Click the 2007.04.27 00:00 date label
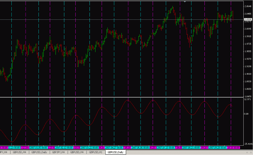Image resolution: width=253 pixels, height=155 pixels. coord(114,148)
